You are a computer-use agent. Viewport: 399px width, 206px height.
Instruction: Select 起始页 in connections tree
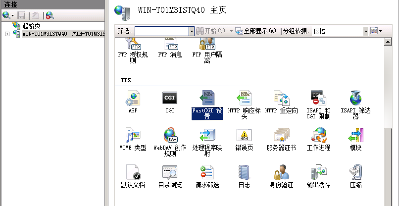pyautogui.click(x=31, y=26)
